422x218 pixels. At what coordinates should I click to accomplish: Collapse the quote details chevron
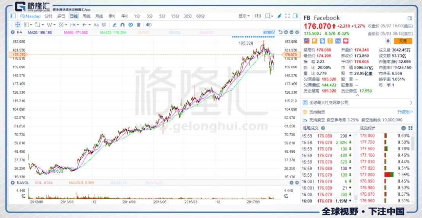[x=358, y=95]
